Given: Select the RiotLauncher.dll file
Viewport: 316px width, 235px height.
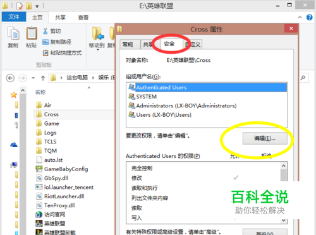Looking at the screenshot, I should (x=60, y=196).
